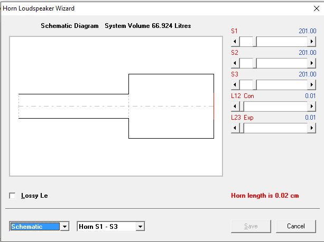Click the S2 slider right arrow
The height and width of the screenshot is (242, 324).
click(x=312, y=63)
